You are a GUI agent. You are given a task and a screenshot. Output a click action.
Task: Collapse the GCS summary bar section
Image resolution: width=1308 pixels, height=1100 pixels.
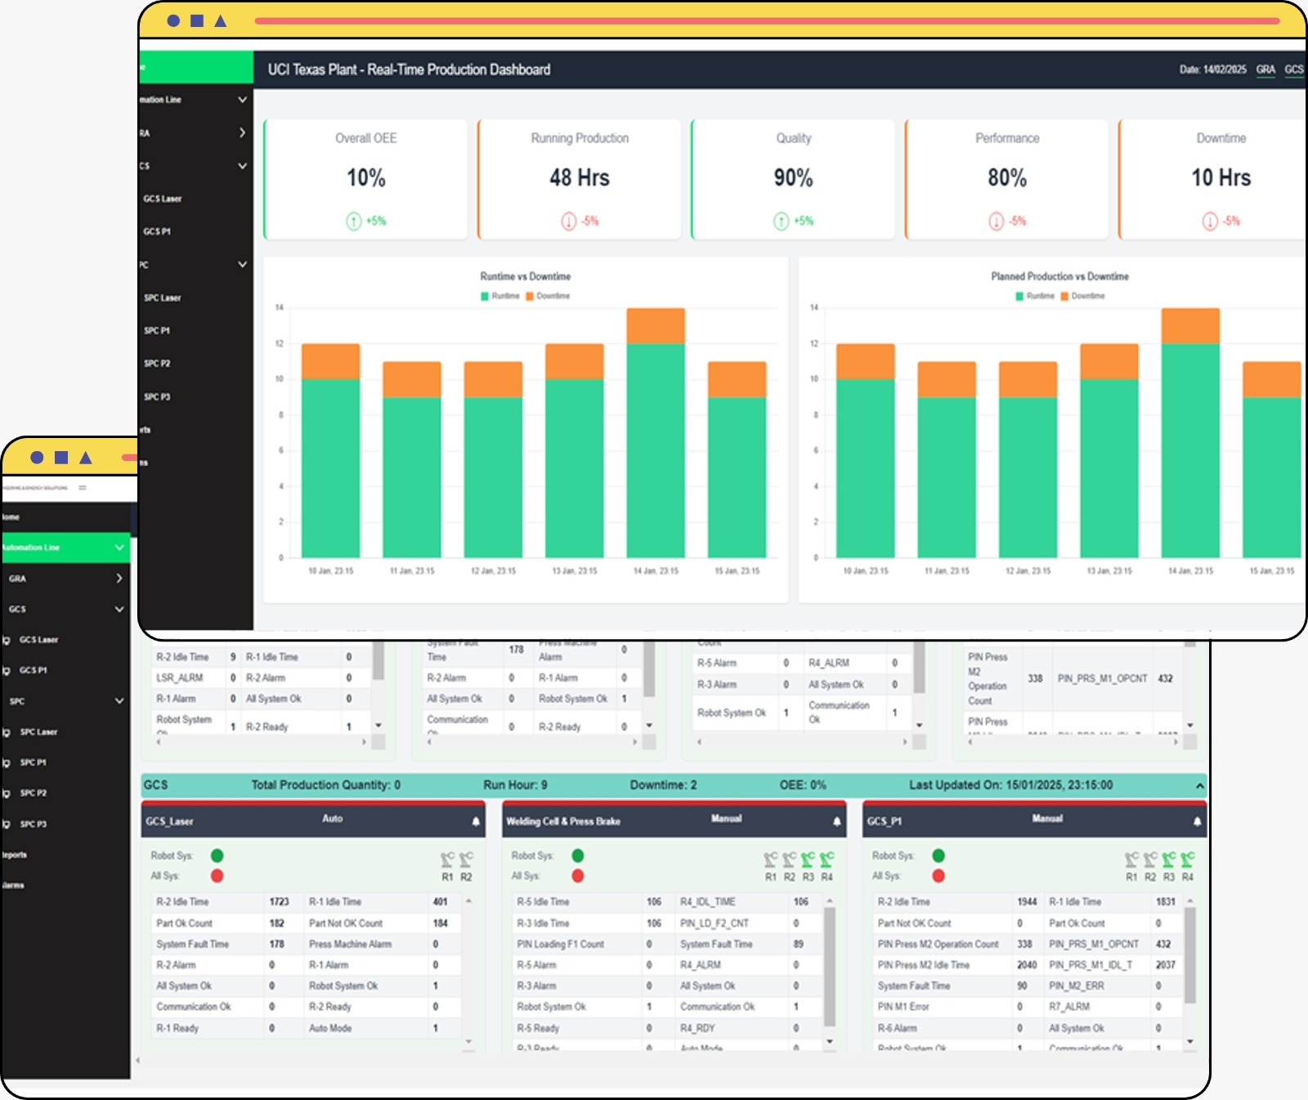point(1199,785)
